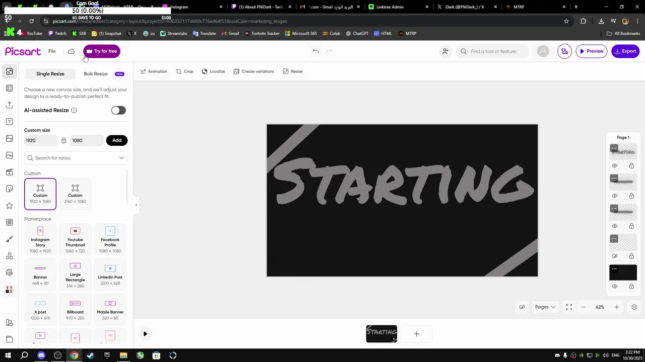Screen dimensions: 645x362
Task: Open the star Elements icon in sidebar
Action: [9, 206]
